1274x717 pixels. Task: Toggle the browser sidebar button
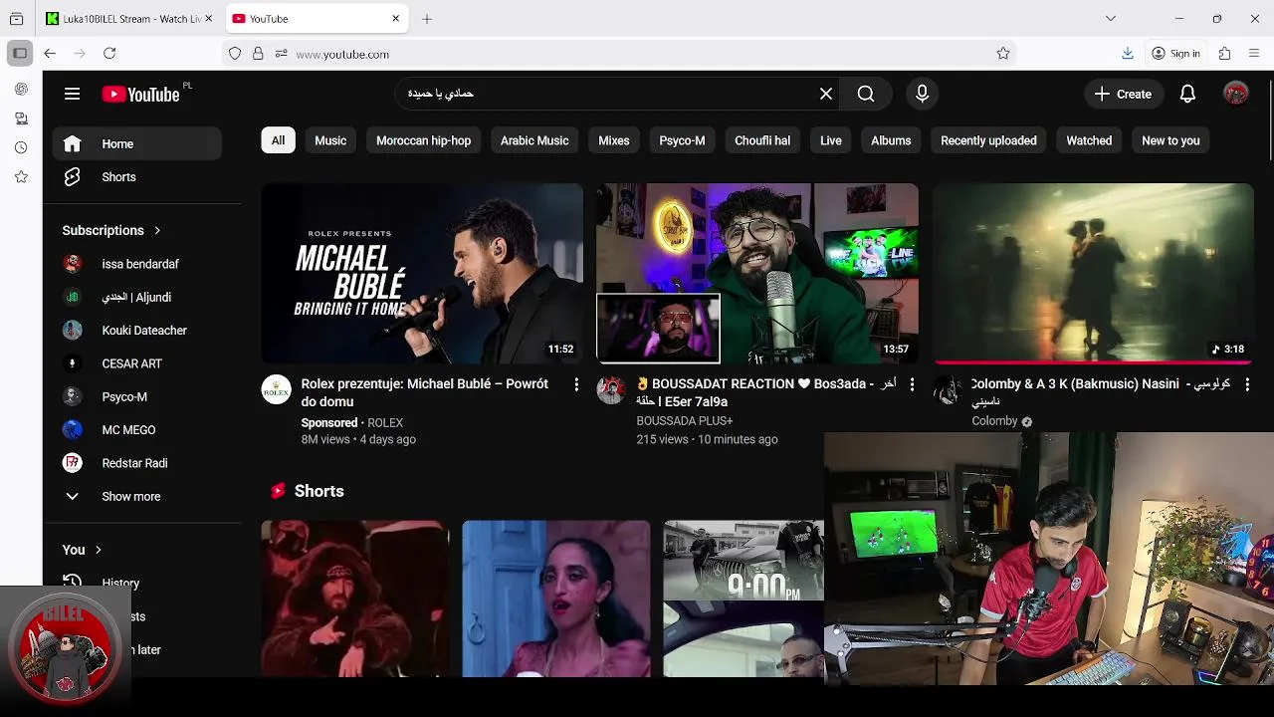coord(20,54)
